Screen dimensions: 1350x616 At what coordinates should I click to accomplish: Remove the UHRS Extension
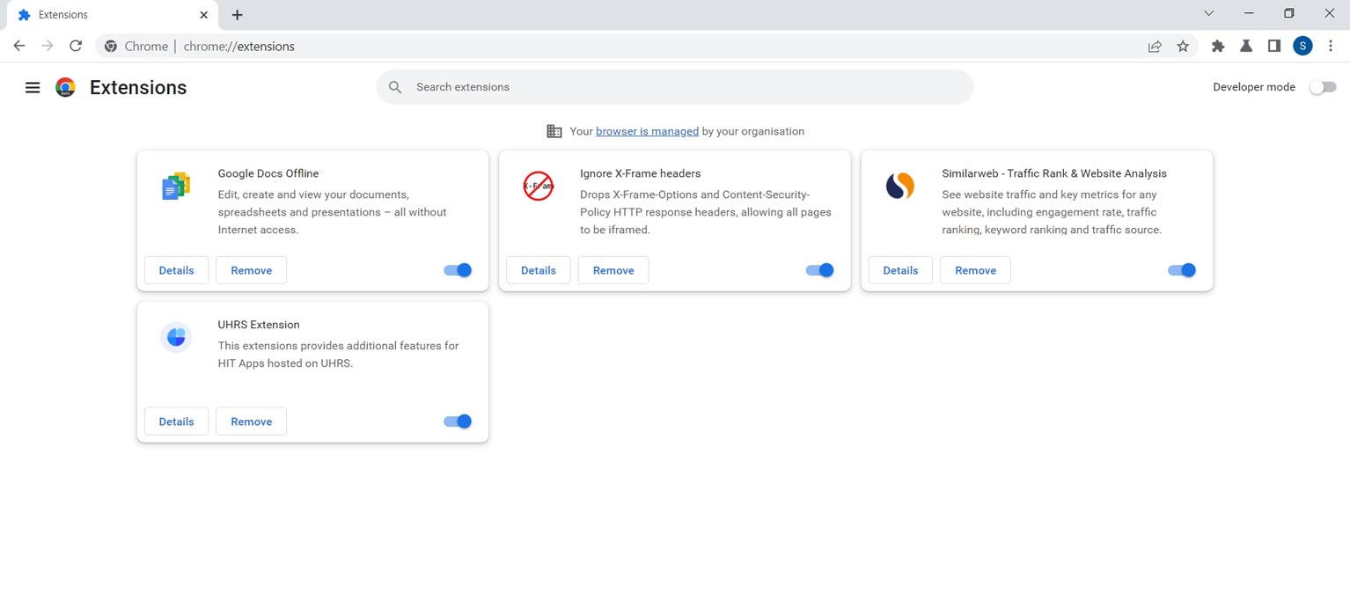coord(251,422)
